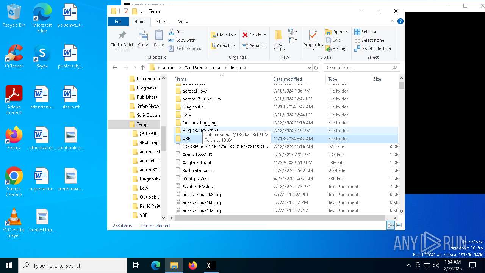Open Windows Start menu
This screenshot has width=485, height=273.
(9, 265)
